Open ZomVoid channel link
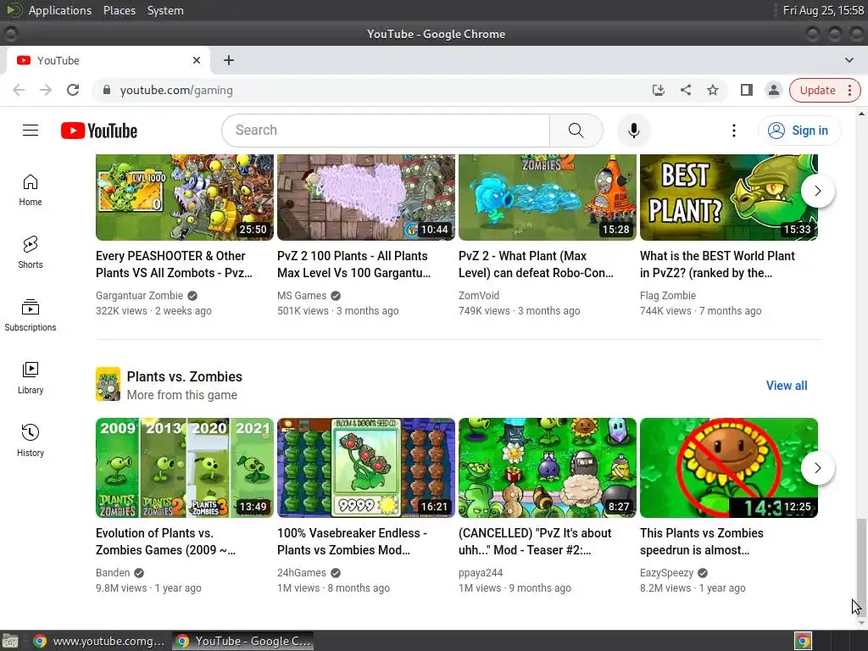 tap(479, 296)
